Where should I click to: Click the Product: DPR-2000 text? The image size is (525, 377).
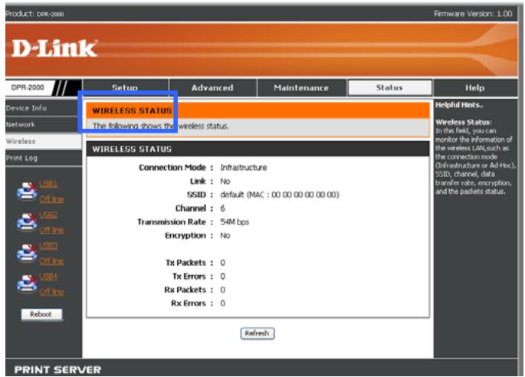(34, 14)
